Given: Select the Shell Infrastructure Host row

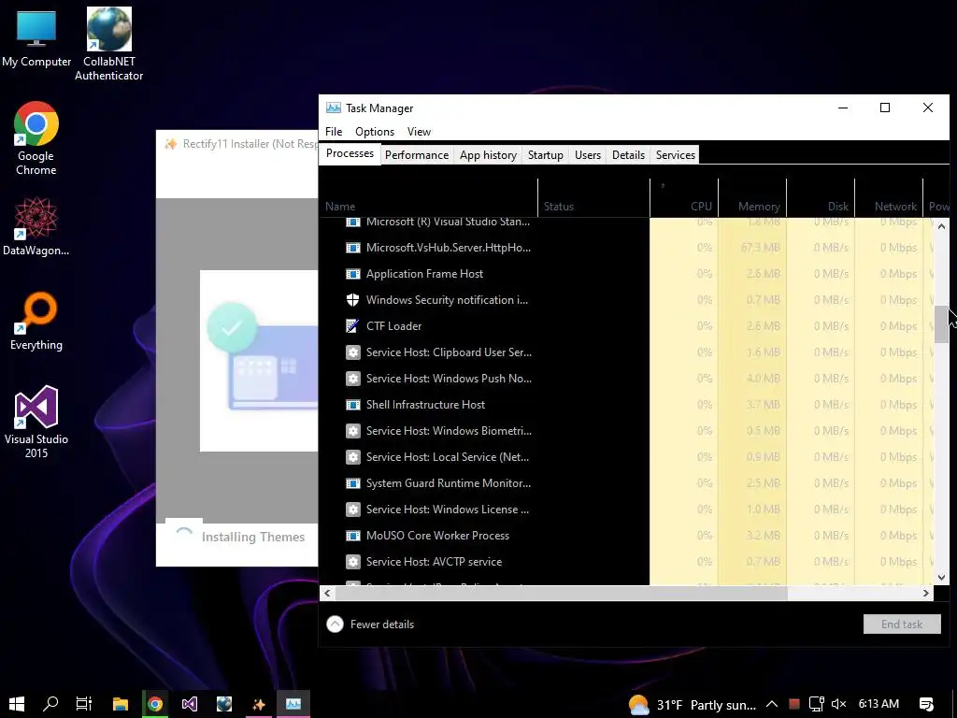Looking at the screenshot, I should click(x=626, y=405).
